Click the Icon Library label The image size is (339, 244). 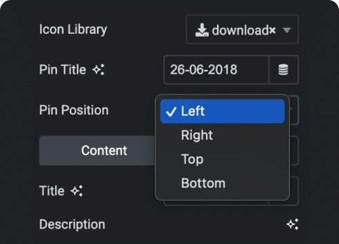pos(73,30)
